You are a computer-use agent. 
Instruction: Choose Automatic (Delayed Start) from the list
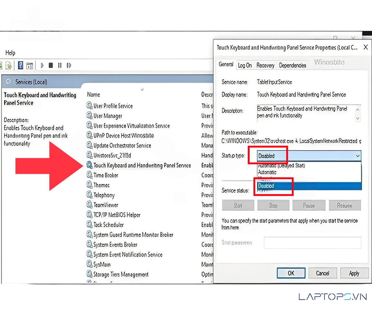coord(281,166)
